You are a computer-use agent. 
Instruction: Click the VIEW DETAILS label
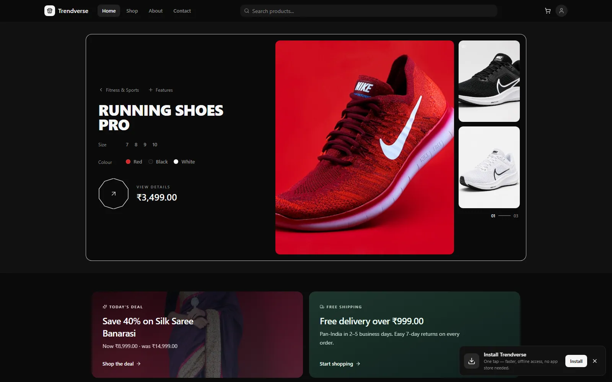point(153,187)
